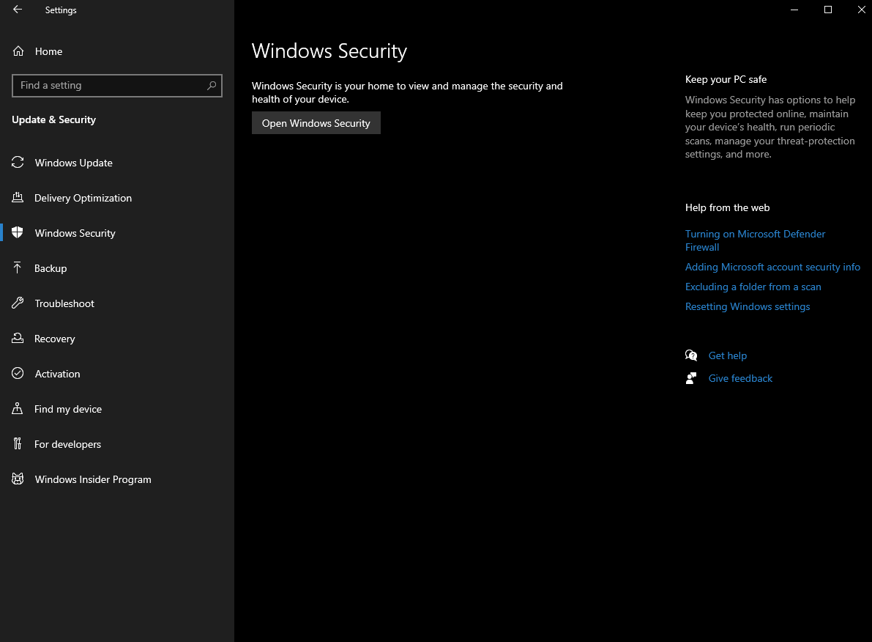Click the magnifier icon in the search box
The width and height of the screenshot is (872, 642).
coord(212,85)
